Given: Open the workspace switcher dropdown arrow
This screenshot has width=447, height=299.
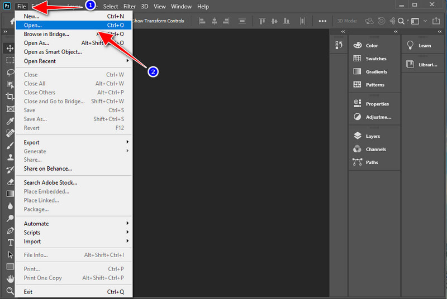Looking at the screenshot, I should pos(425,21).
